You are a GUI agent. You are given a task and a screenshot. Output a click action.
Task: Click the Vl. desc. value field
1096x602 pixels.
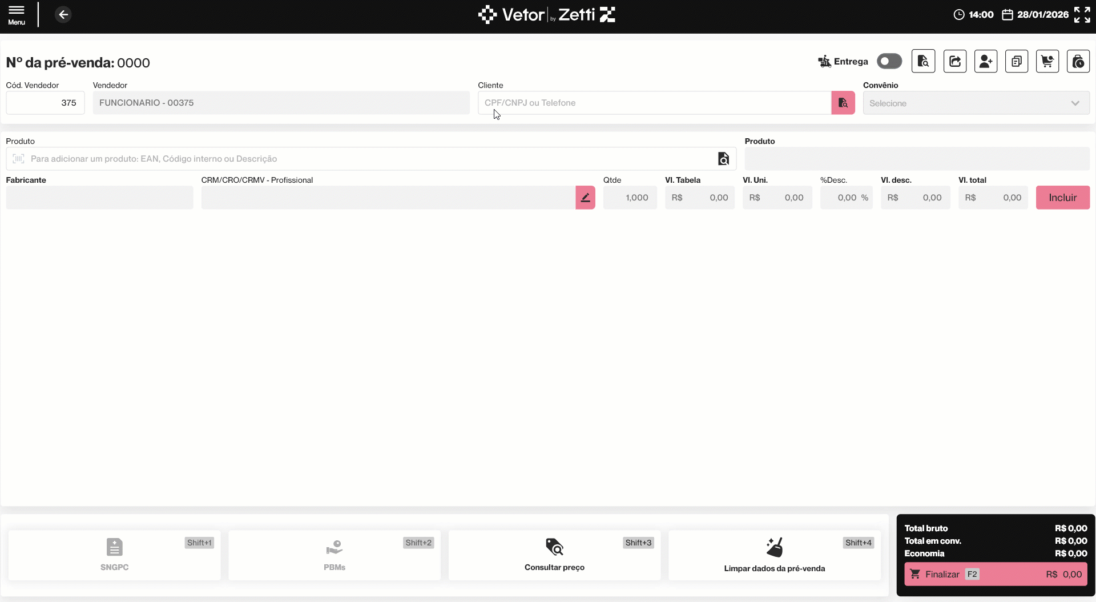(916, 198)
